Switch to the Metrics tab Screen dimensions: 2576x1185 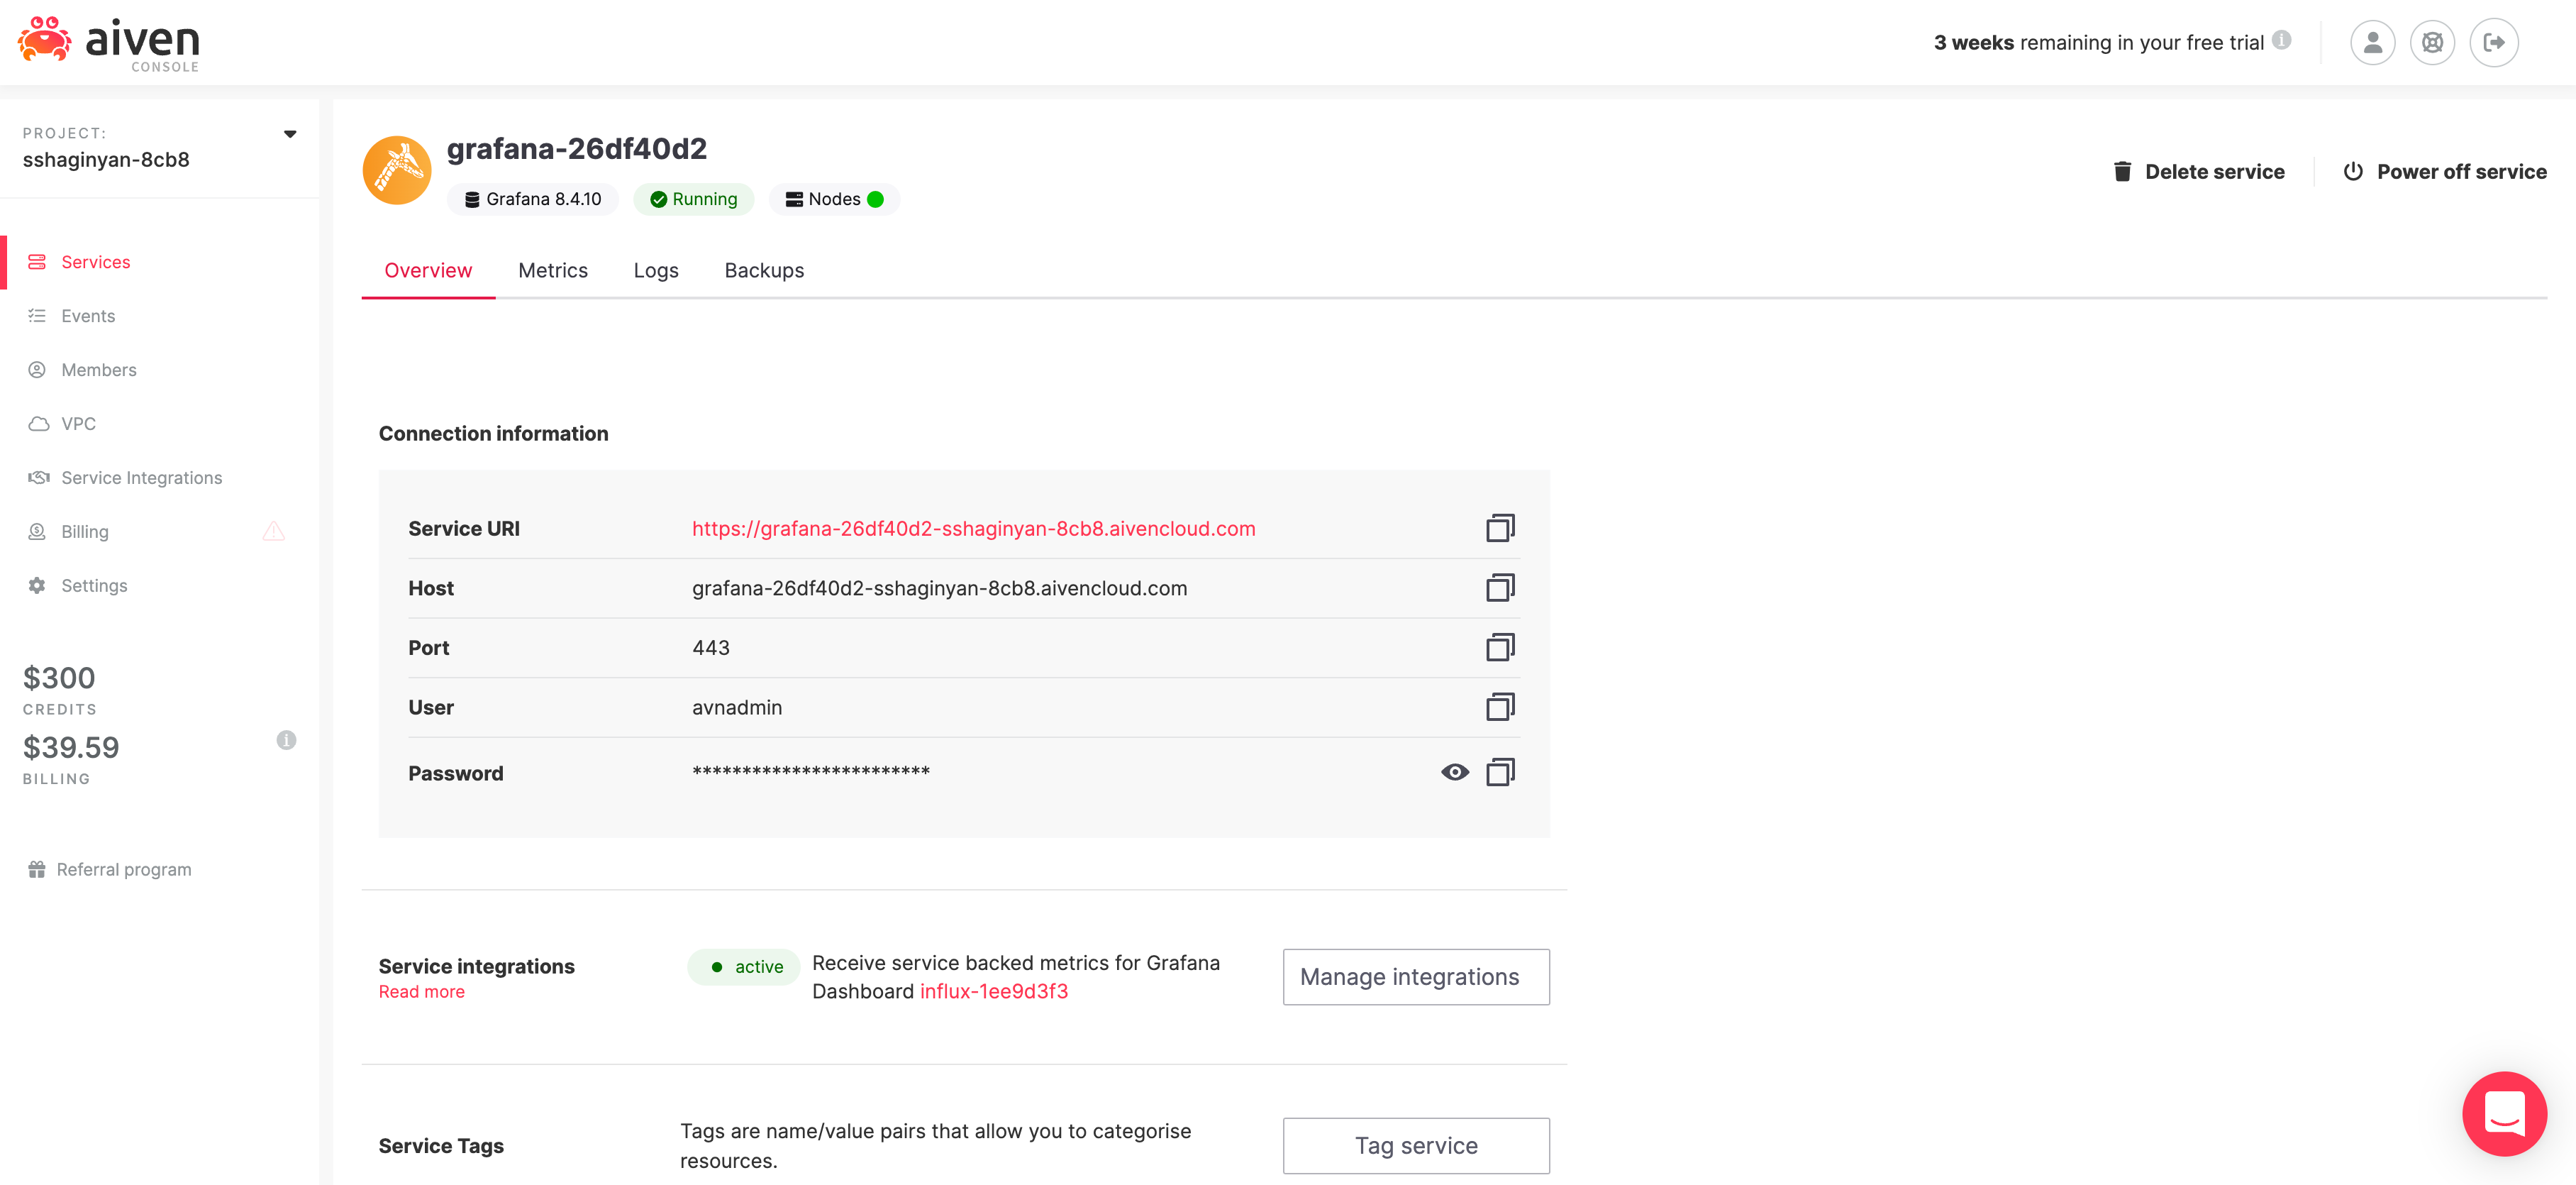552,270
